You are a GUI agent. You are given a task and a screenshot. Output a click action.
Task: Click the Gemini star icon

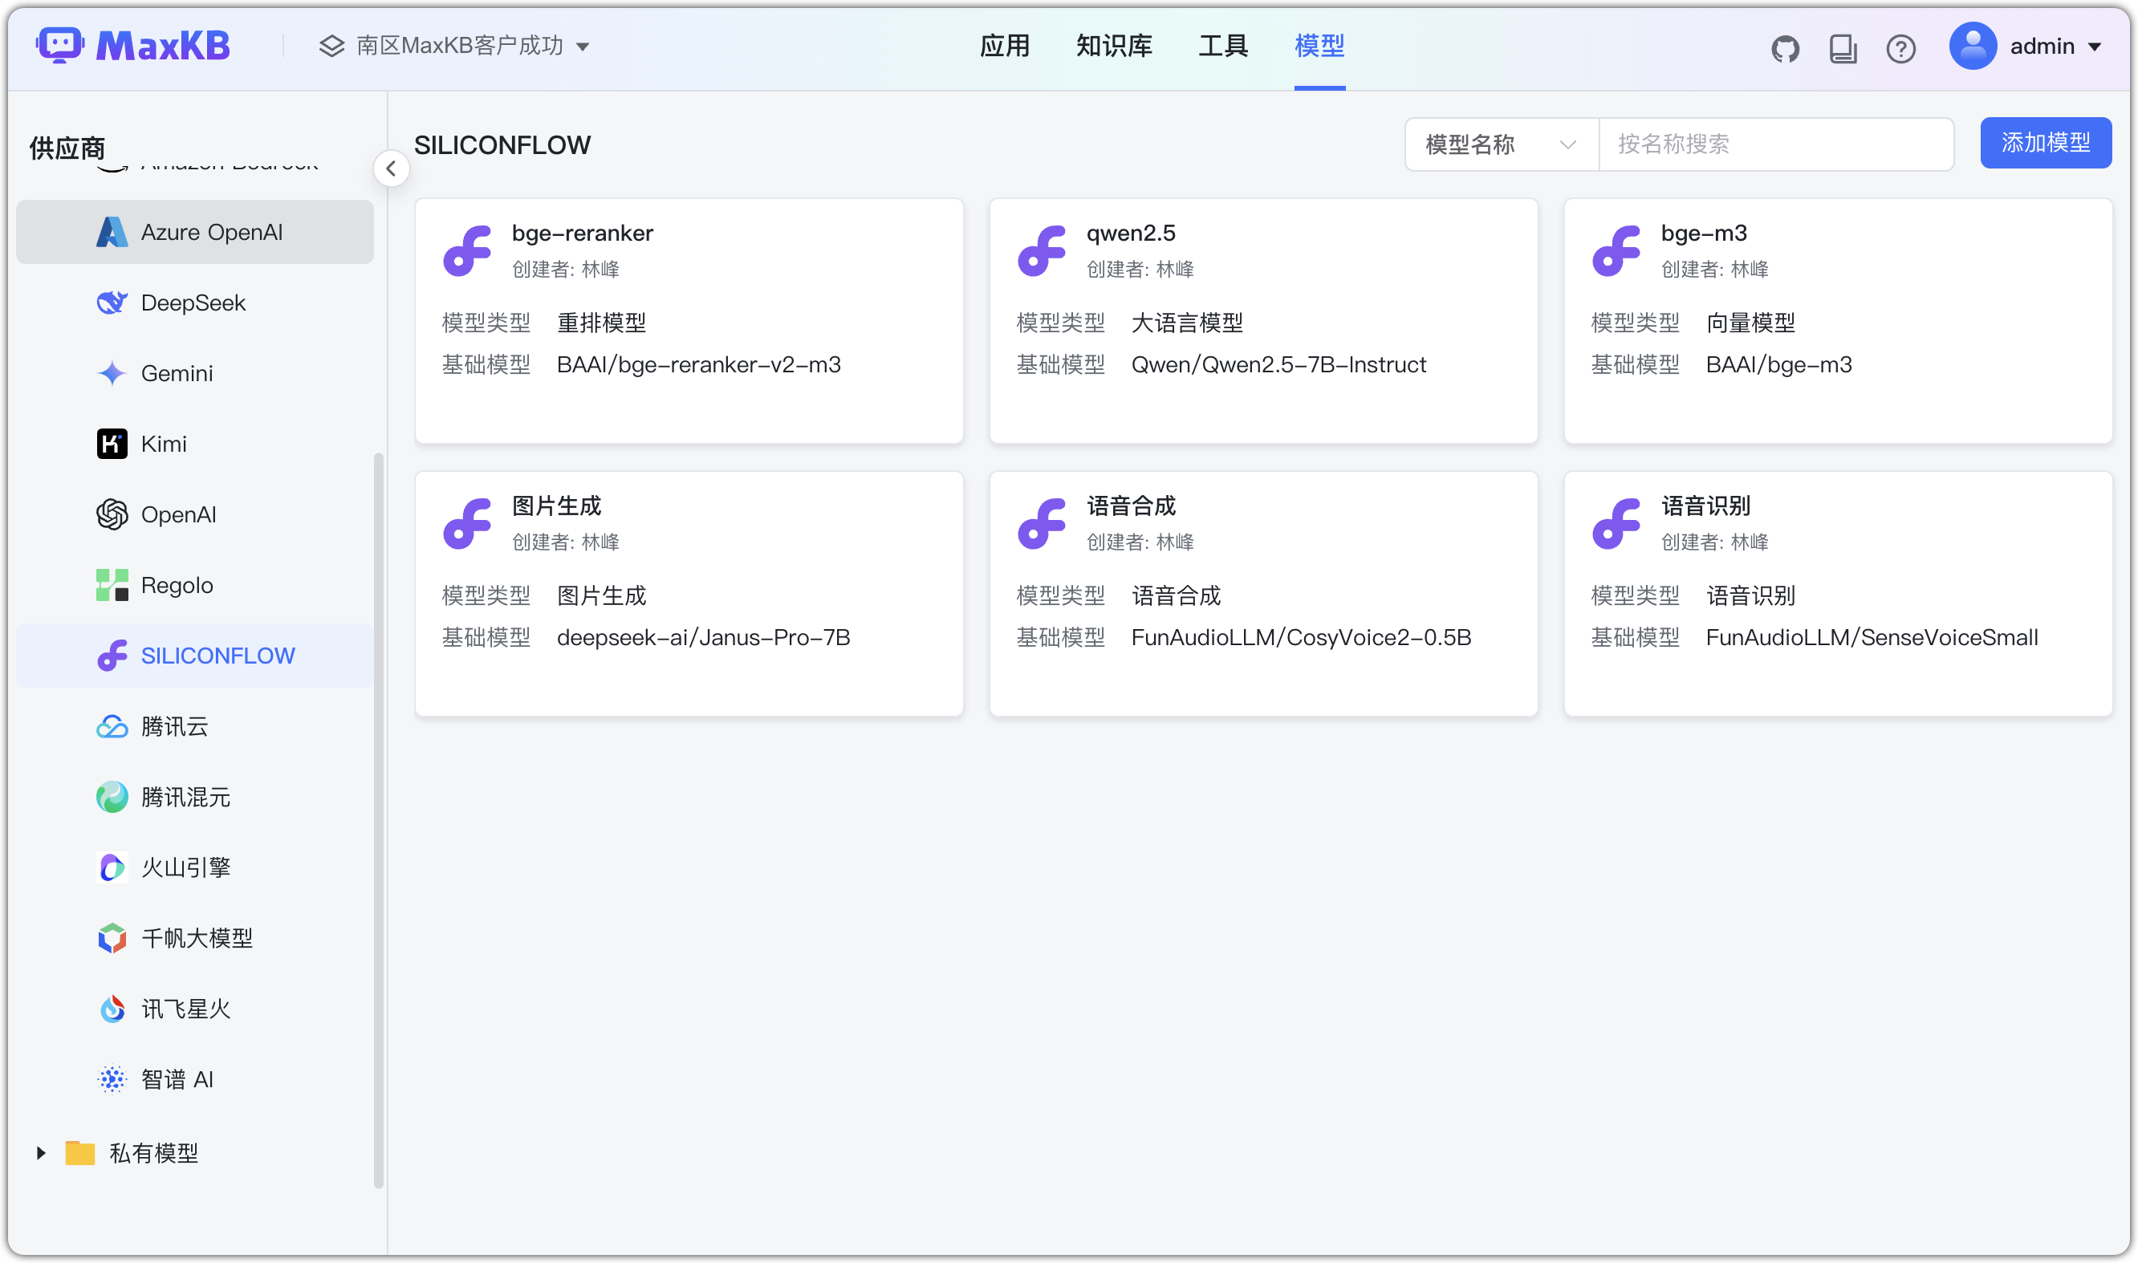(x=112, y=374)
